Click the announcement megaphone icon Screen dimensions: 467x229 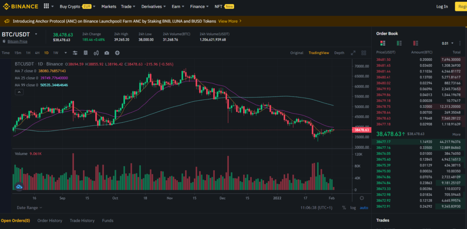[7, 21]
